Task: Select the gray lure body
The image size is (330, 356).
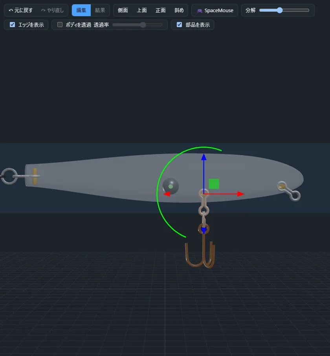Action: click(x=114, y=177)
